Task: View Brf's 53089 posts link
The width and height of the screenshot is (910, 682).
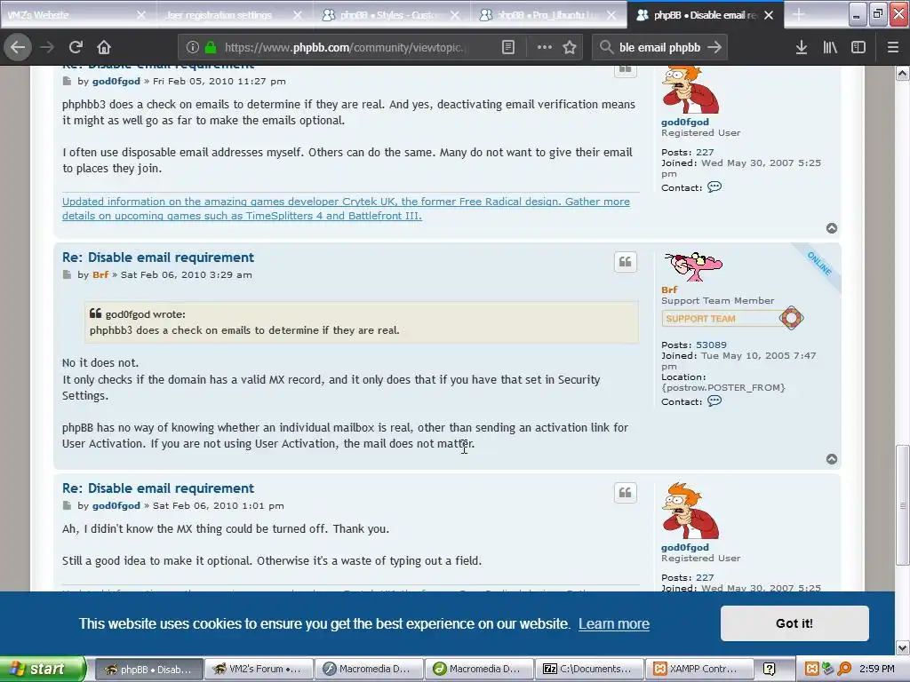Action: pos(711,345)
